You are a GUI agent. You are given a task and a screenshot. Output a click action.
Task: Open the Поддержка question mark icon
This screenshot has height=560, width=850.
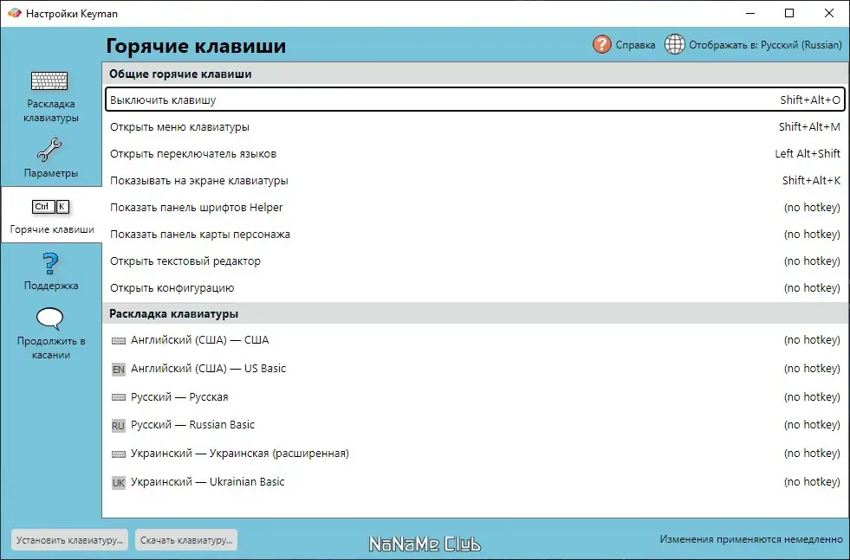tap(50, 264)
